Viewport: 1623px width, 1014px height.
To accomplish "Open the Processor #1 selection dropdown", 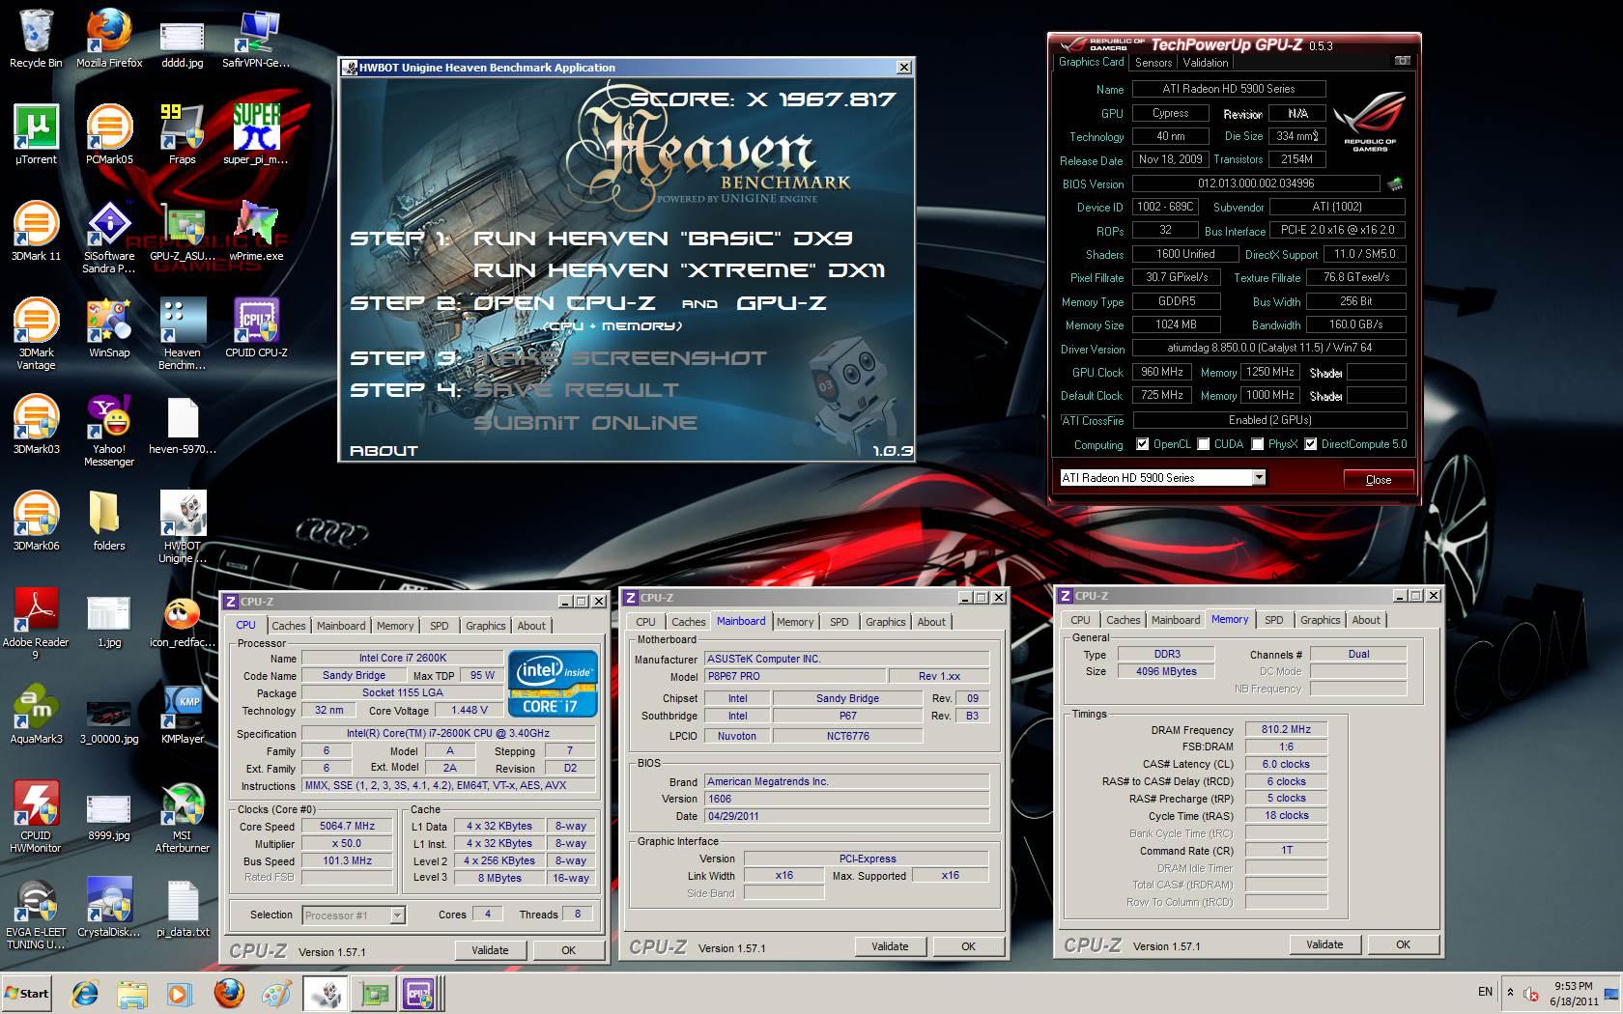I will click(x=397, y=915).
